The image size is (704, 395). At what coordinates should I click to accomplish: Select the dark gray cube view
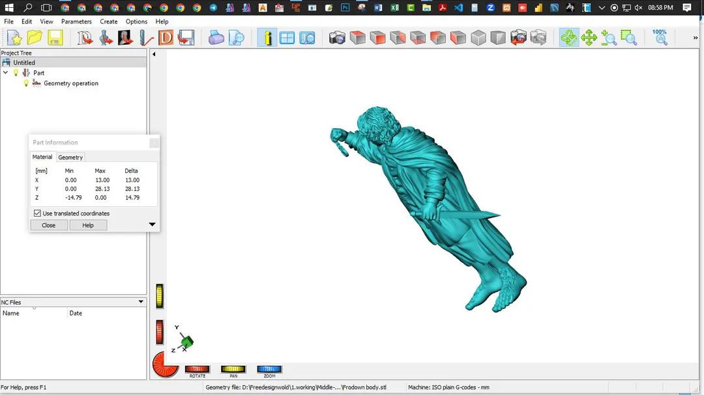[498, 38]
